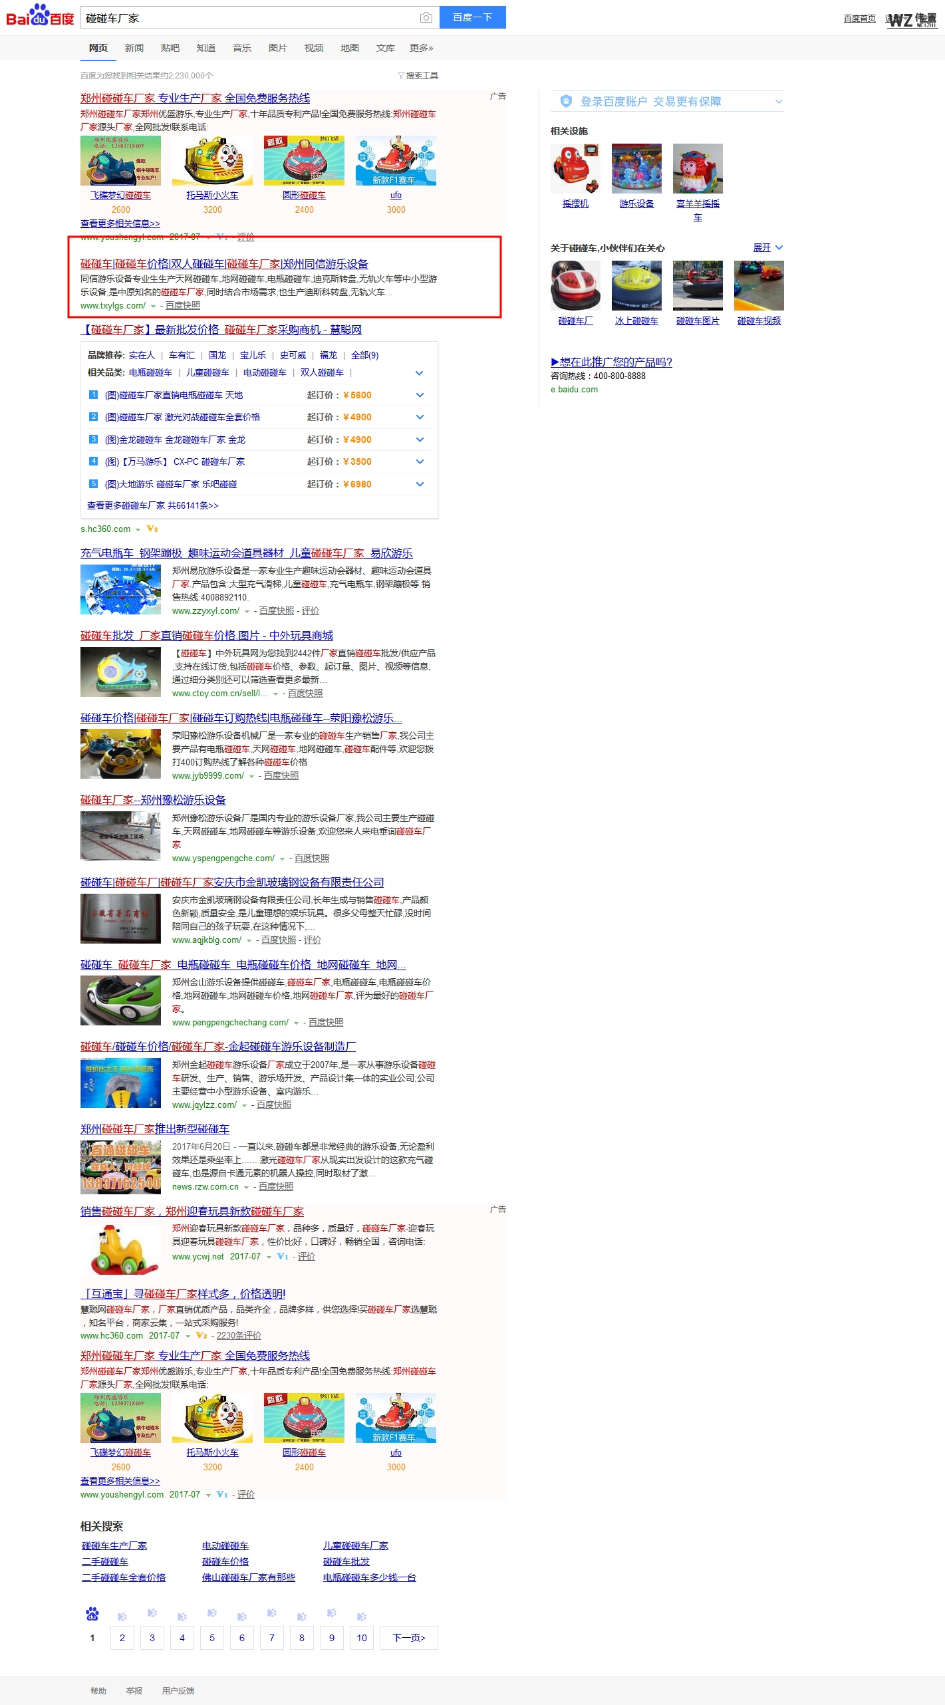Screen dimensions: 945x1705
Task: Expand the 展开 related topics section
Action: pos(768,247)
